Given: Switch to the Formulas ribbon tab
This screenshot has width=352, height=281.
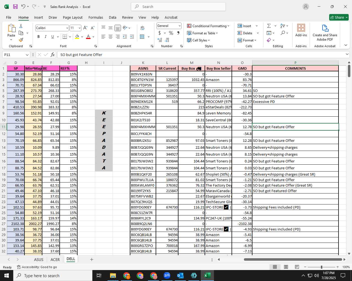Looking at the screenshot, I should [96, 17].
